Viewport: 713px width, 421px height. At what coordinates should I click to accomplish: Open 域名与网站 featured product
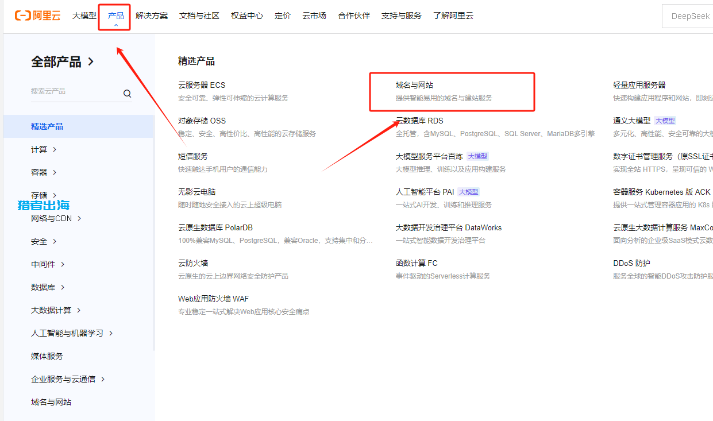pyautogui.click(x=414, y=85)
